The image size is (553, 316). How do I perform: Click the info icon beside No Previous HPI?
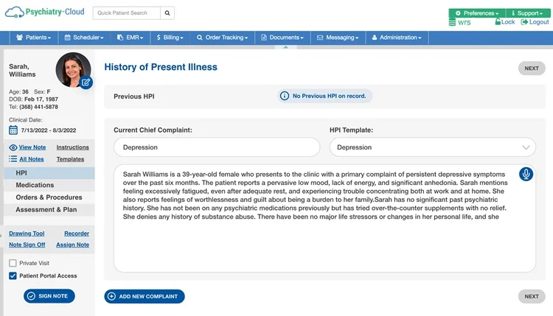coord(285,96)
